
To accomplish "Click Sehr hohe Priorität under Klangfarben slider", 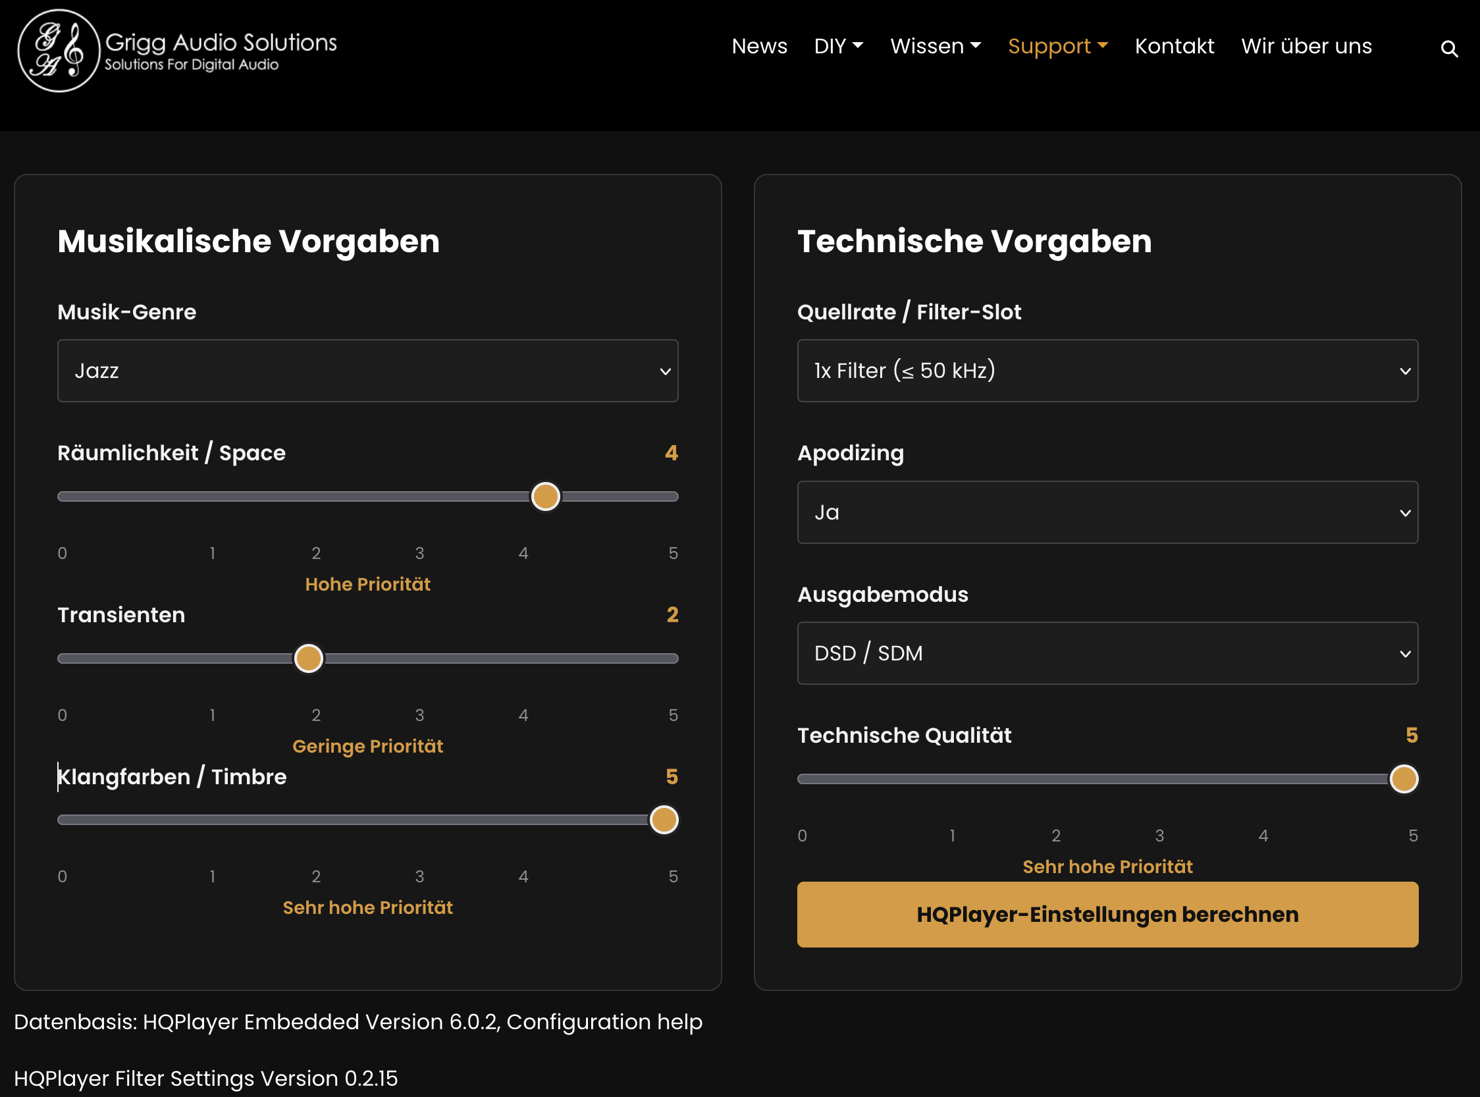I will 368,908.
